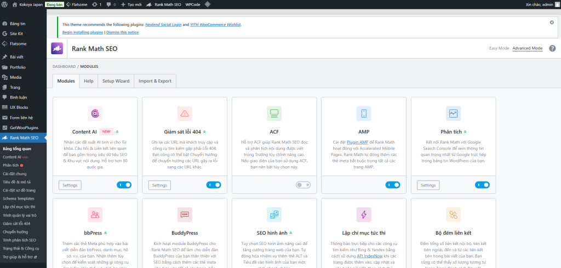
Task: Open Schema Templates submenu item
Action: [19, 199]
